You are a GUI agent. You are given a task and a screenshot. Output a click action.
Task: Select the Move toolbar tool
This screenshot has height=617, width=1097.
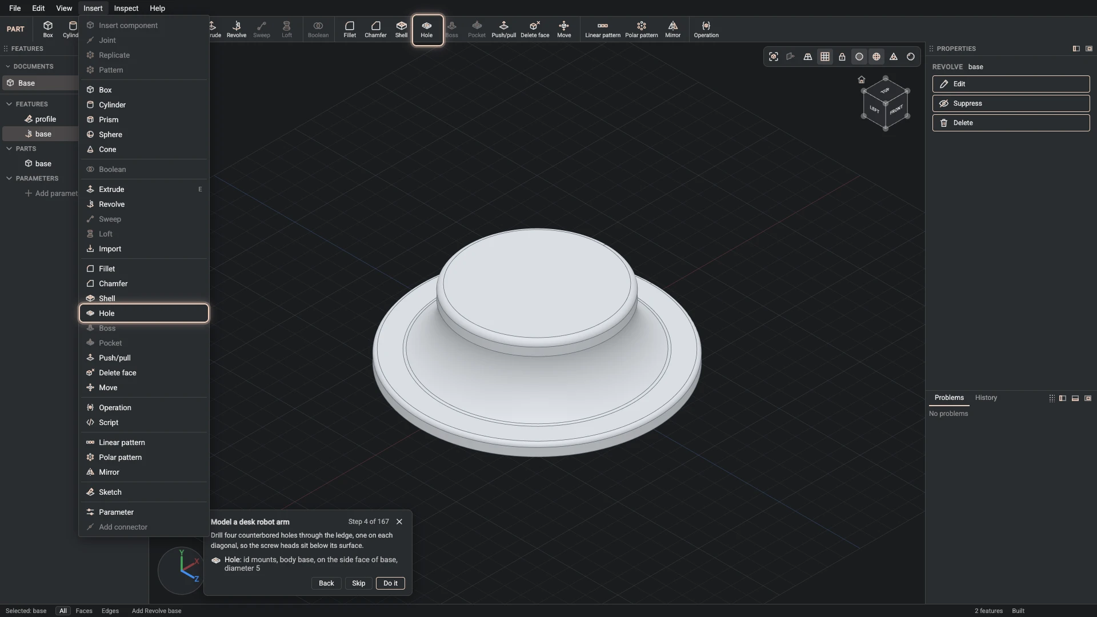[x=564, y=30]
